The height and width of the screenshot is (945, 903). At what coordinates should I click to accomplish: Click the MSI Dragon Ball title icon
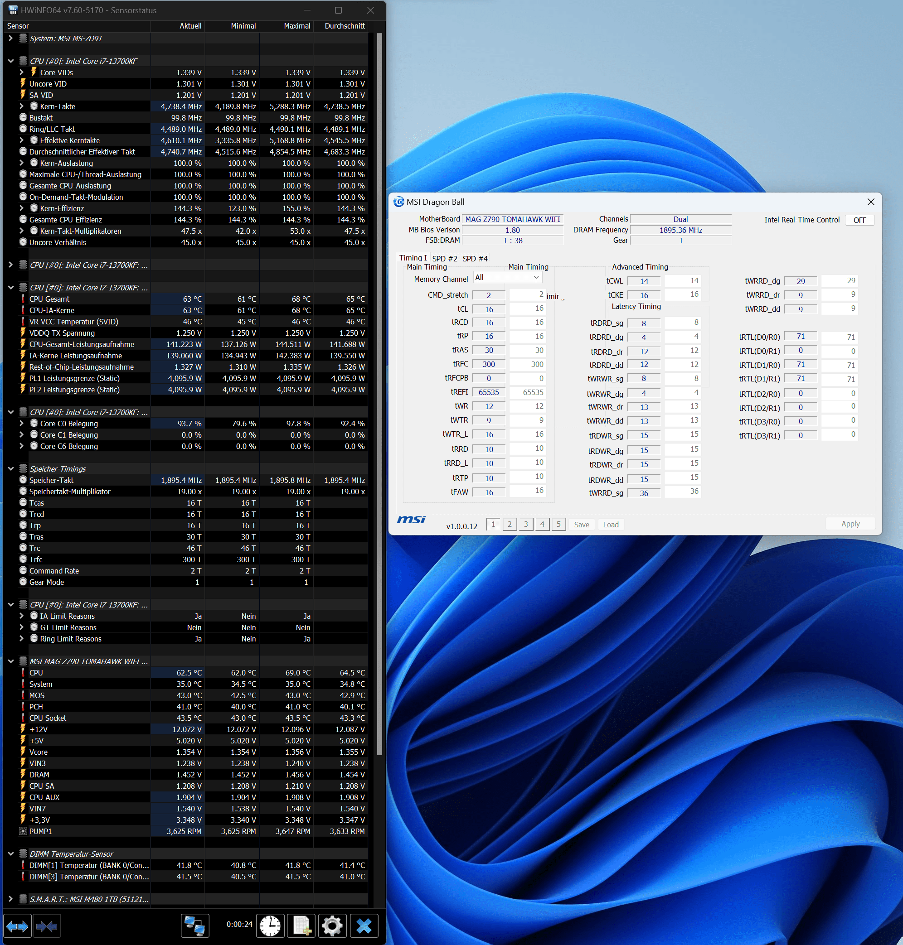click(398, 202)
